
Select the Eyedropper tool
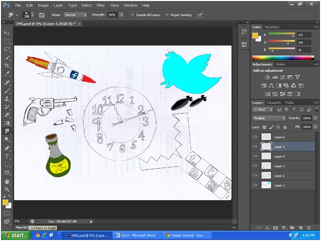pos(7,74)
